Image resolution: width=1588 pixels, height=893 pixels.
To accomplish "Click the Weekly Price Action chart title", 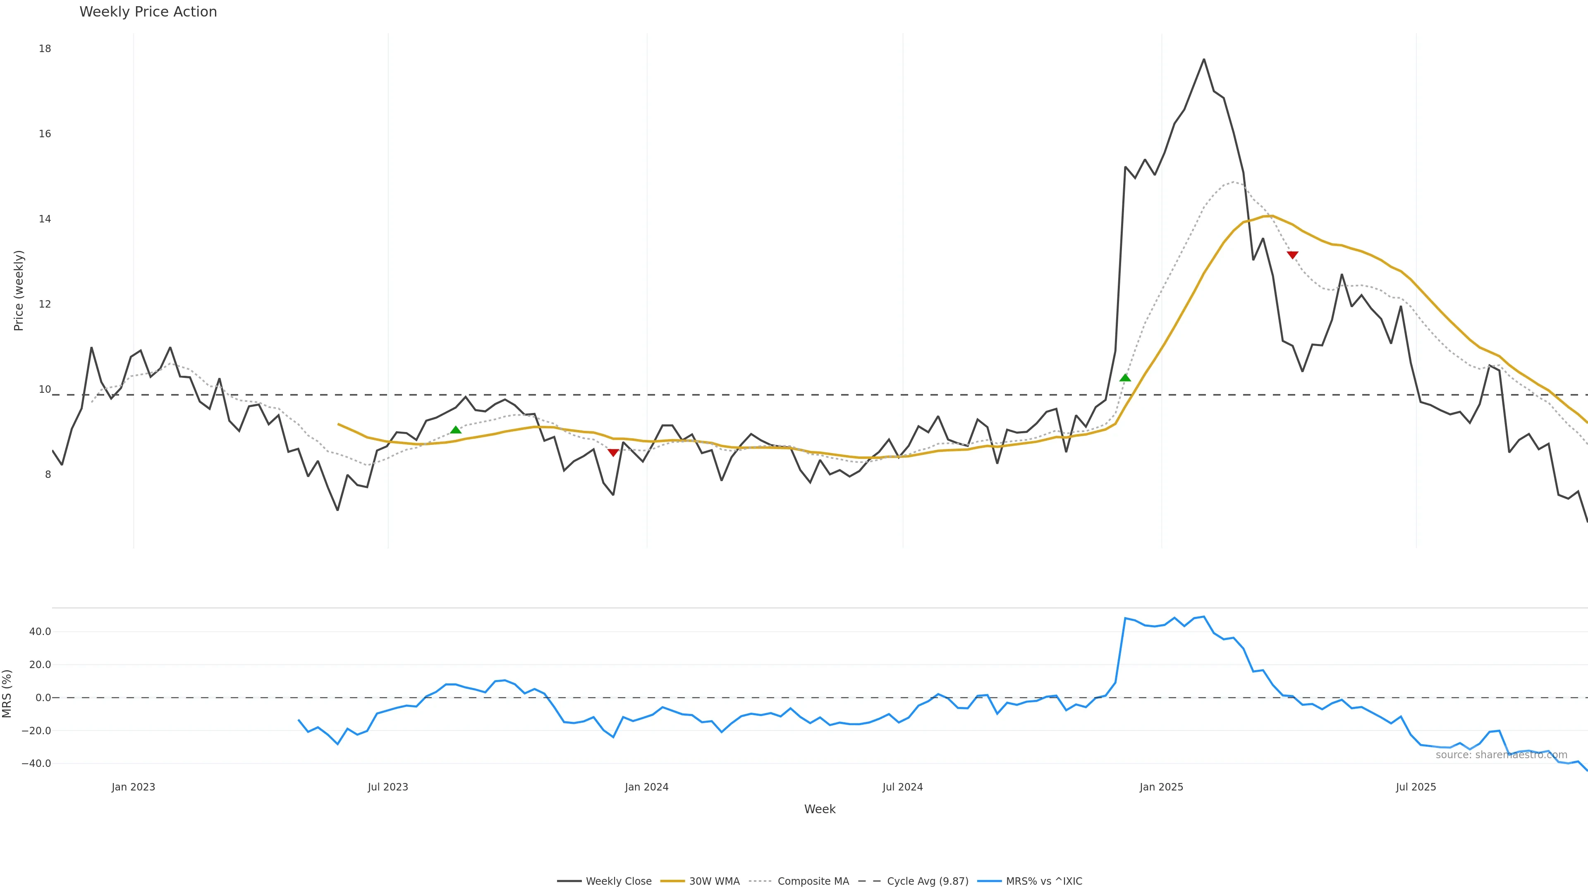I will click(148, 12).
